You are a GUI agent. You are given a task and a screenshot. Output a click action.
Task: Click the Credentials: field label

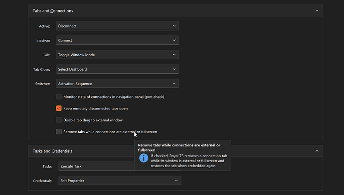tap(43, 181)
